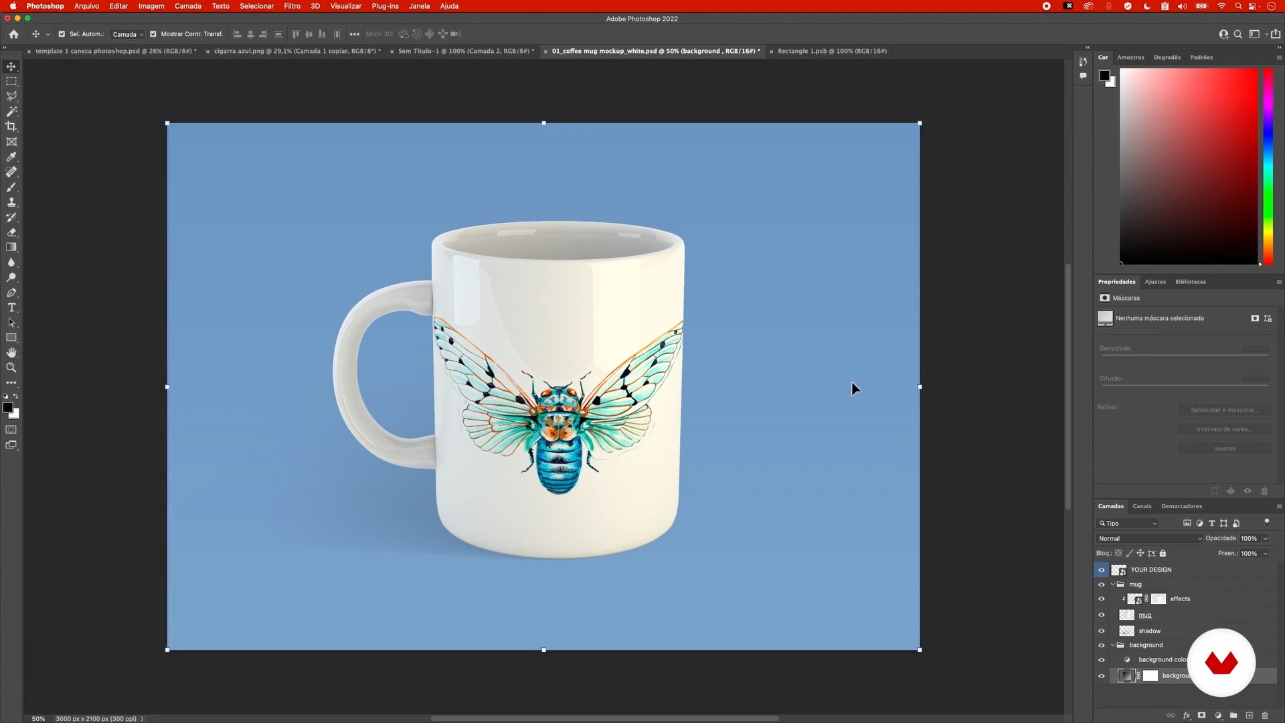Collapse the mug layer group
1285x723 pixels.
tap(1113, 584)
